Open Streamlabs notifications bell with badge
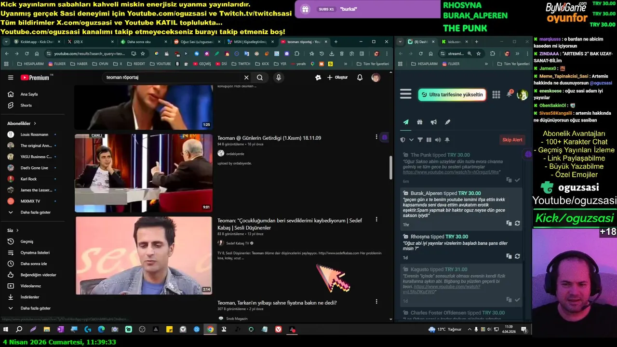 (x=509, y=94)
